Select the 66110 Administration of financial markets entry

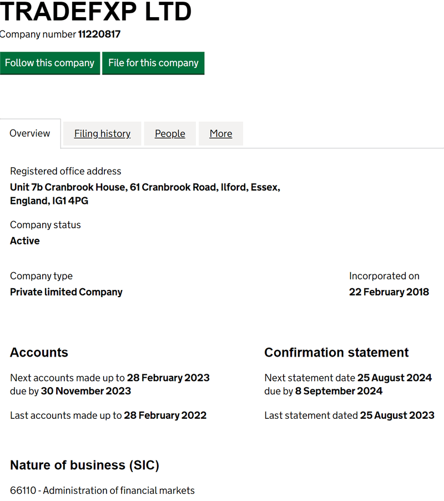pyautogui.click(x=103, y=490)
